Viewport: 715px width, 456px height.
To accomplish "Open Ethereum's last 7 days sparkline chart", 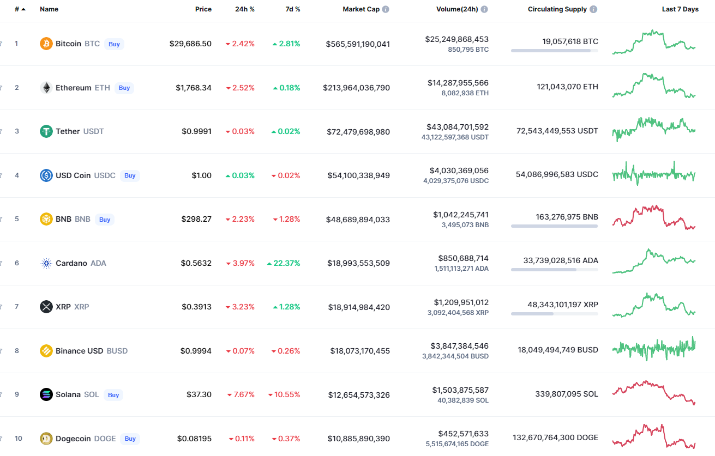I will (654, 86).
